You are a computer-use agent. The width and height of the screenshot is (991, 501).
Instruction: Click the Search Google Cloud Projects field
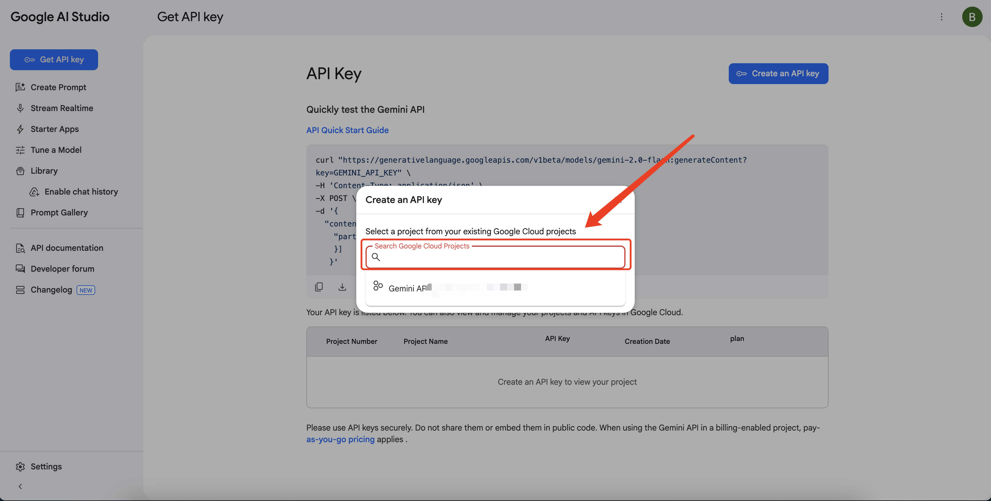[x=500, y=257]
